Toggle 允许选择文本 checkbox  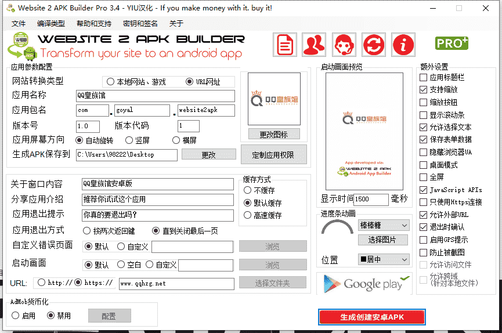[x=423, y=127]
